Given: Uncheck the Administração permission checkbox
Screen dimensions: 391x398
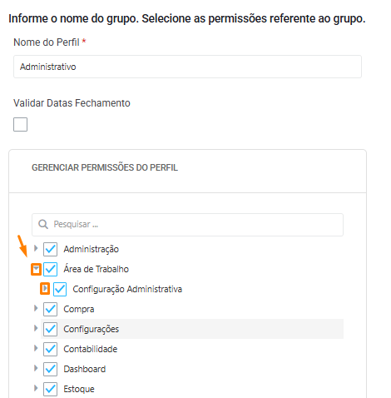Looking at the screenshot, I should coord(50,249).
